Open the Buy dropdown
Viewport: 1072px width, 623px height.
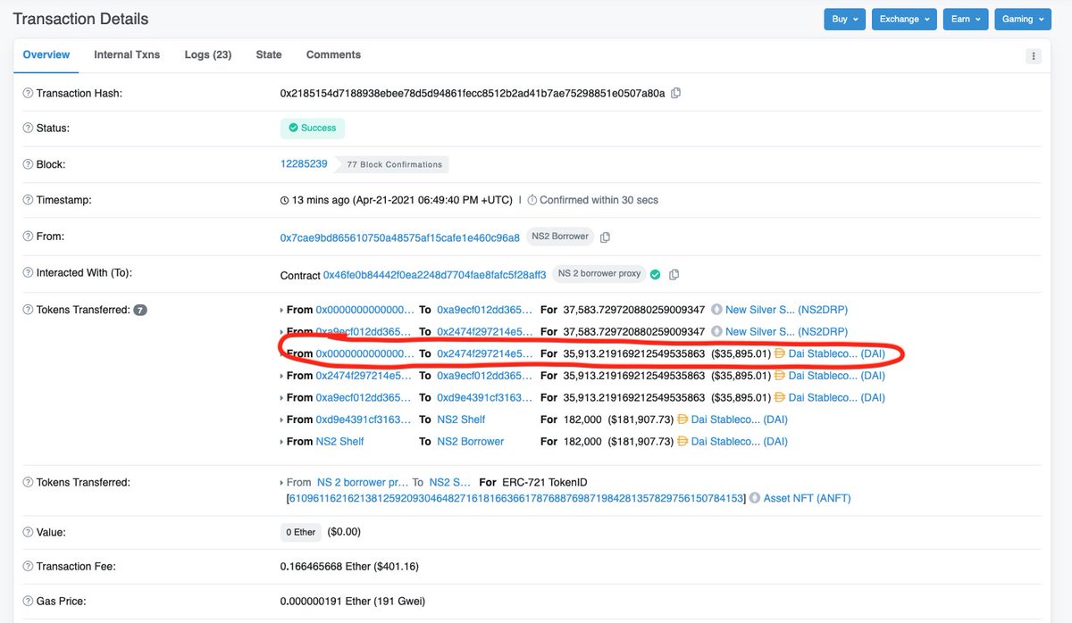[845, 19]
